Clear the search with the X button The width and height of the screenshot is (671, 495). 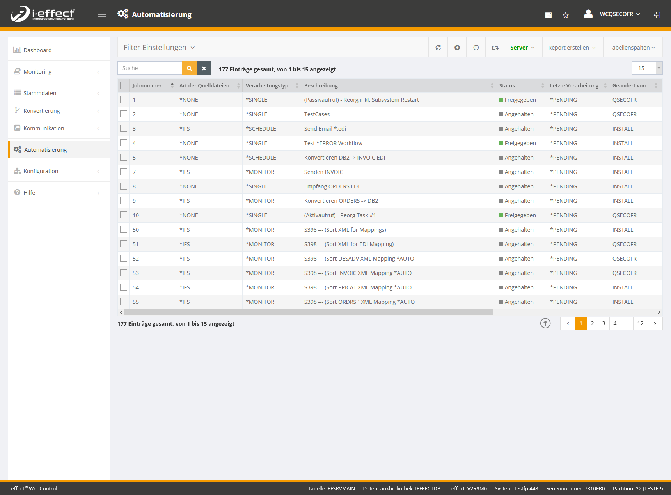tap(204, 68)
